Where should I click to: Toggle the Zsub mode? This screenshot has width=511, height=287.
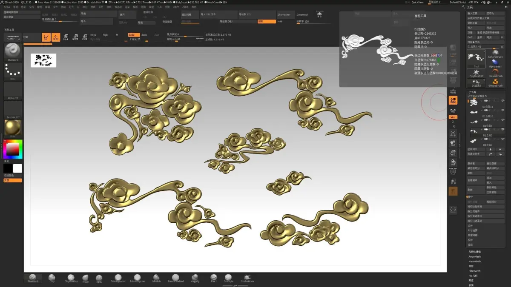pyautogui.click(x=144, y=35)
